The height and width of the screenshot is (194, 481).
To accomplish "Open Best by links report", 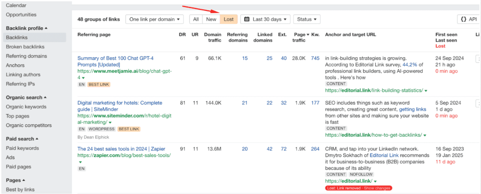I will coord(20,189).
